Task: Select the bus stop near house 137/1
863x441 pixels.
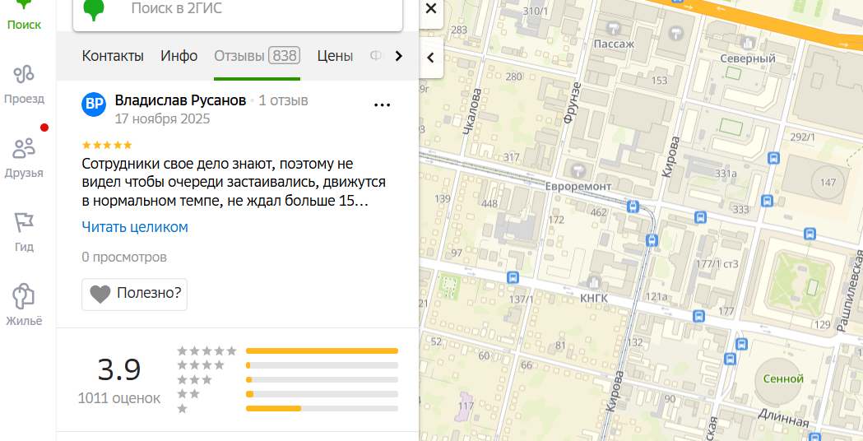Action: point(513,277)
